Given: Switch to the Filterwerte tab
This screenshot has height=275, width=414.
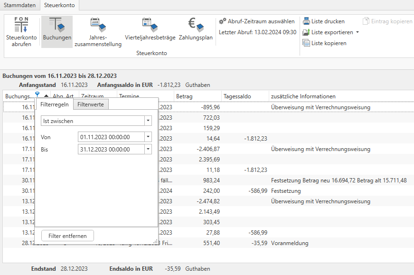Looking at the screenshot, I should point(92,104).
